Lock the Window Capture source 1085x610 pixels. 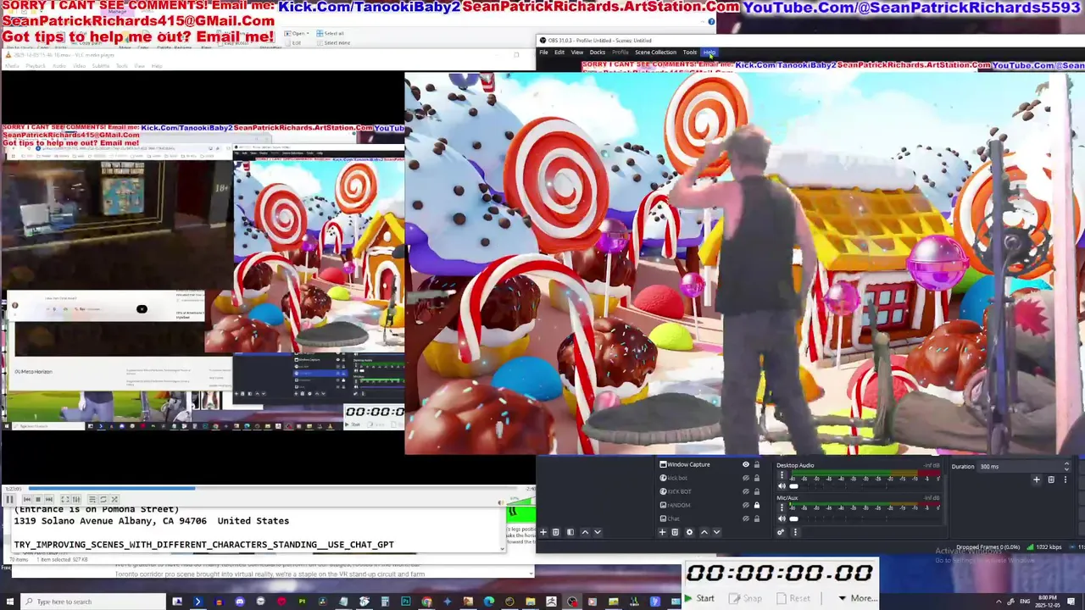point(757,464)
